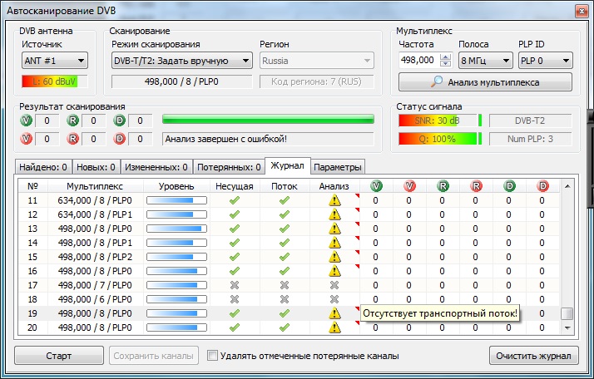Click the green V column header icon

(x=375, y=186)
